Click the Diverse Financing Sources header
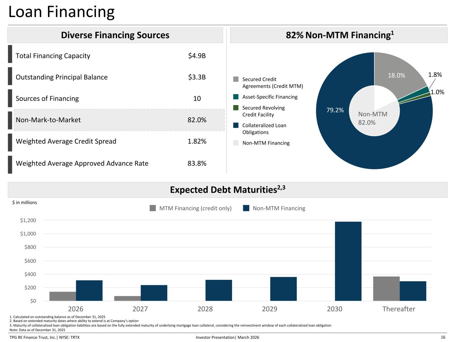 [x=115, y=35]
